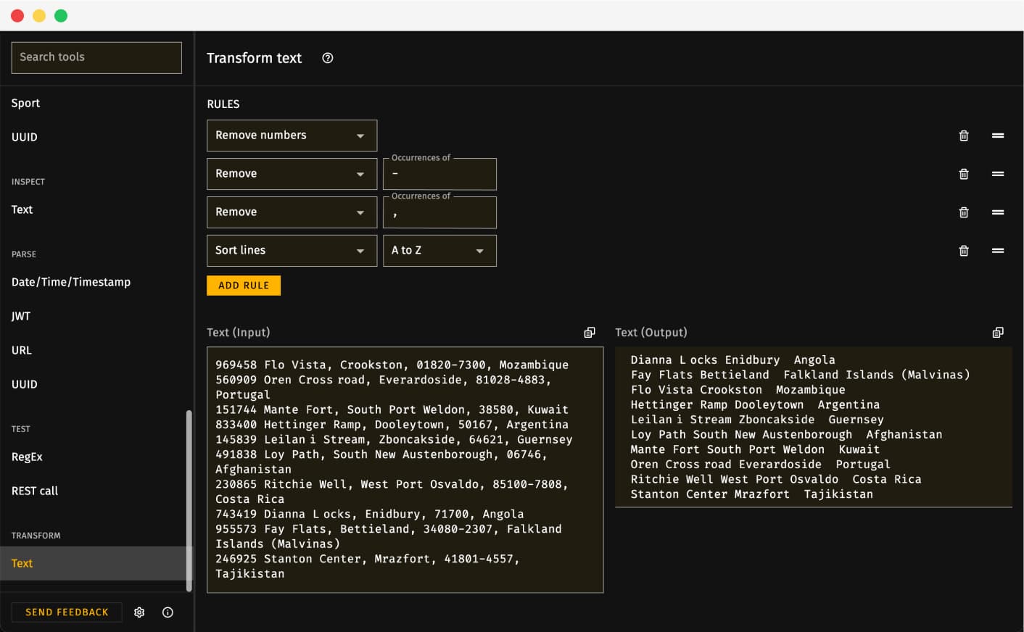1024x632 pixels.
Task: Open the info icon in sidebar footer
Action: (168, 612)
